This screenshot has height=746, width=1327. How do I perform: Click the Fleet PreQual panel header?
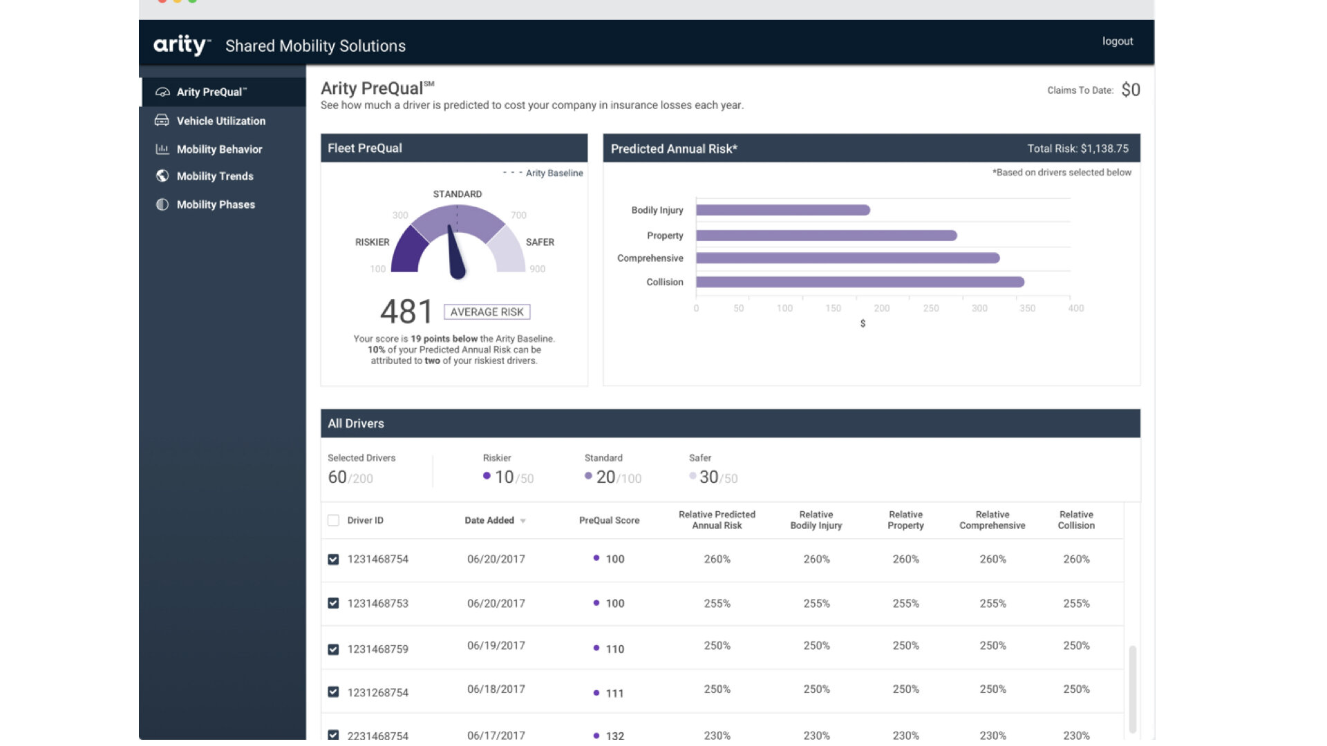click(x=454, y=148)
